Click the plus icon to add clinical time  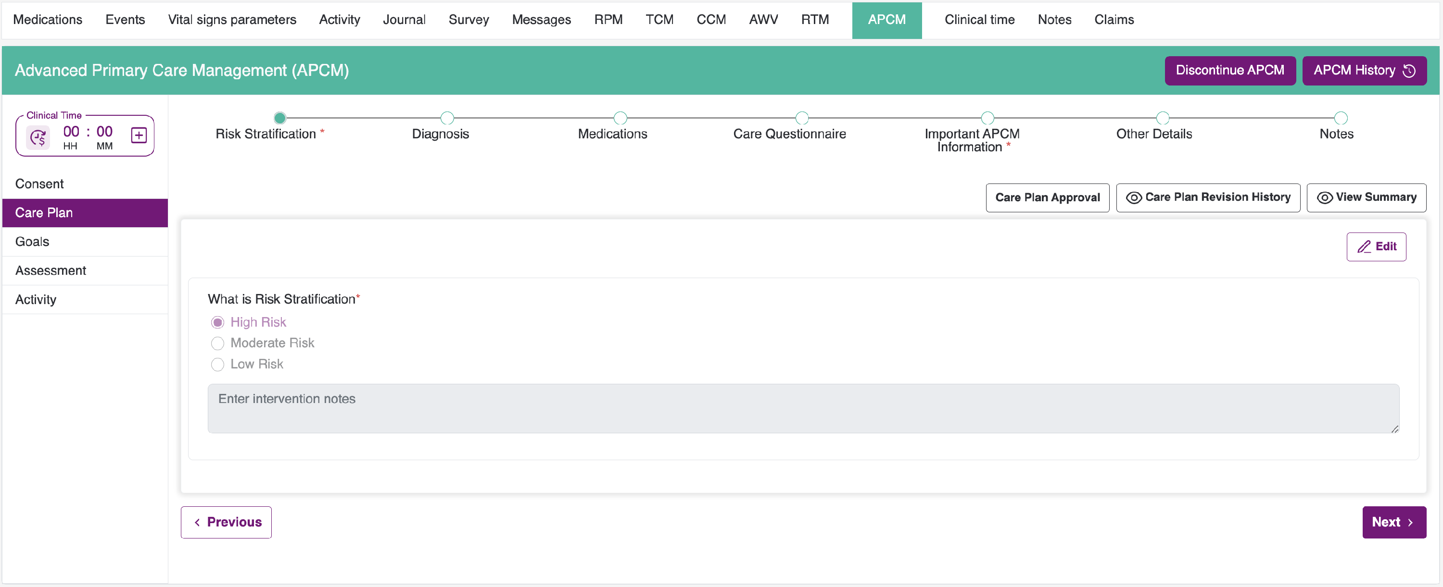[x=139, y=135]
